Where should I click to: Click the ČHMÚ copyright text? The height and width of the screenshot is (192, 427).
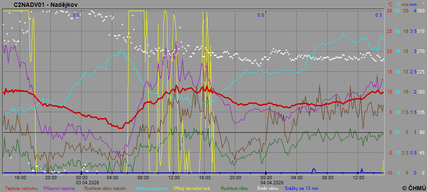click(x=414, y=188)
